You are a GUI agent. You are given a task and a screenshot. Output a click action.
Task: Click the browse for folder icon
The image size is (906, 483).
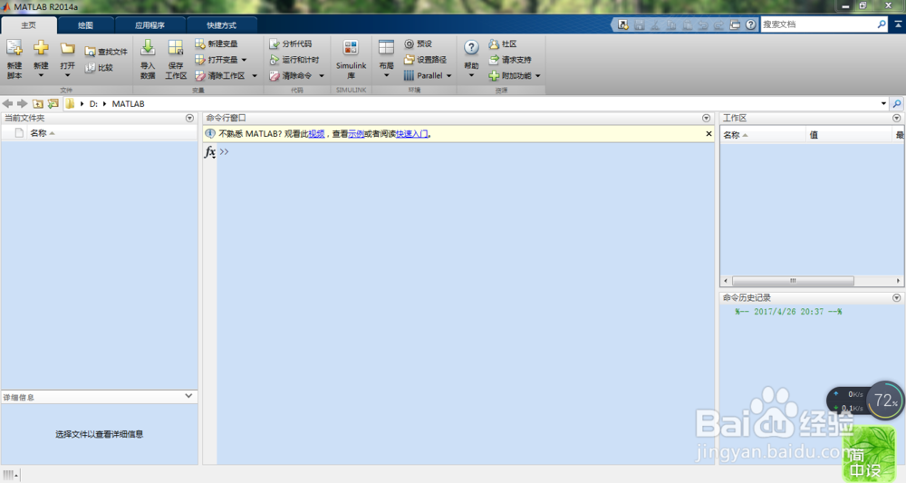point(53,103)
